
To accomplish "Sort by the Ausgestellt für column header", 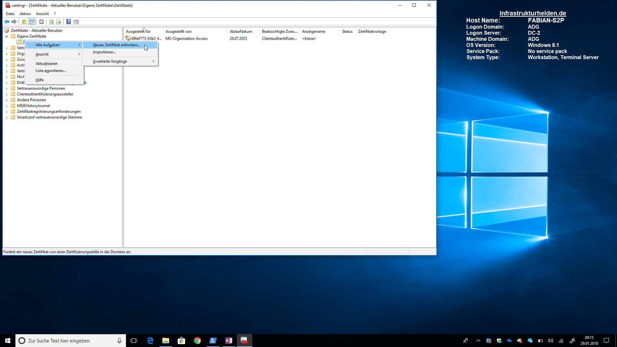I will pos(144,31).
